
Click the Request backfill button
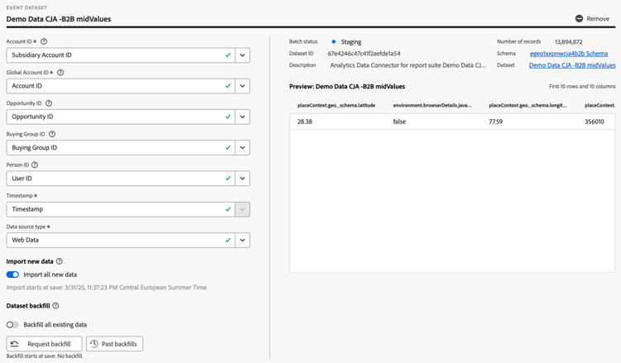pos(45,344)
